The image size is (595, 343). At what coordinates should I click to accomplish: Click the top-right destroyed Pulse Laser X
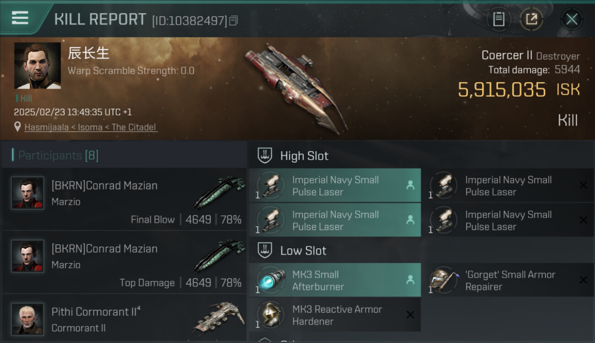(583, 186)
